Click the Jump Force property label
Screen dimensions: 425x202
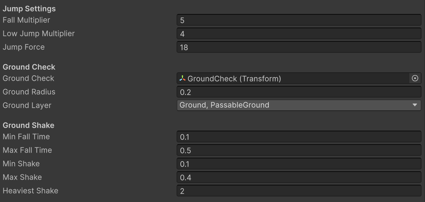(24, 47)
